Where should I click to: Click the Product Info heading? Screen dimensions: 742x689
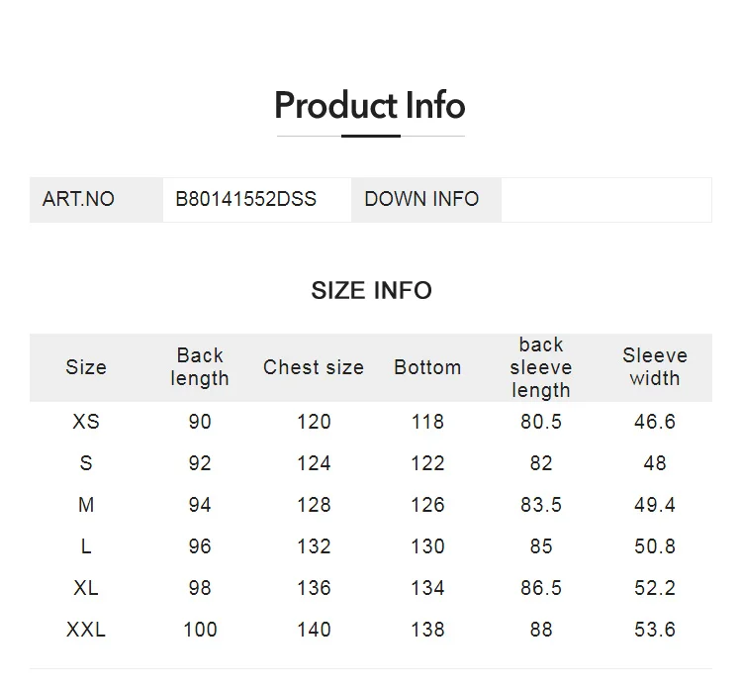pyautogui.click(x=370, y=105)
